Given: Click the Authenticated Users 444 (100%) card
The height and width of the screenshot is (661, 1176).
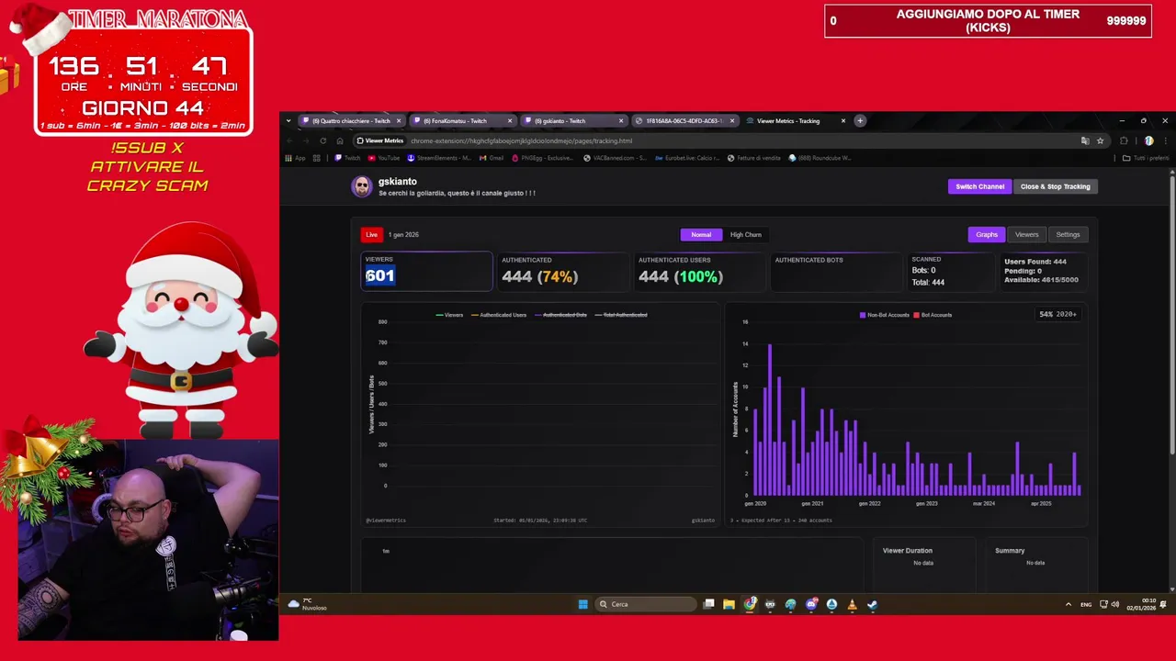Looking at the screenshot, I should 699,271.
